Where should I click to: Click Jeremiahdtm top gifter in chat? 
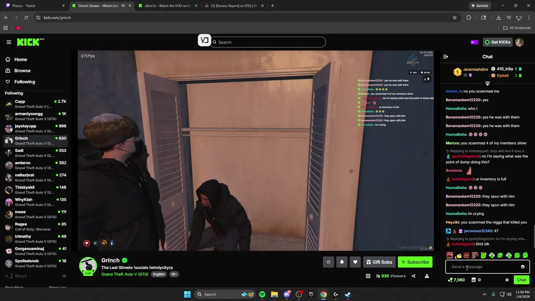tap(475, 69)
